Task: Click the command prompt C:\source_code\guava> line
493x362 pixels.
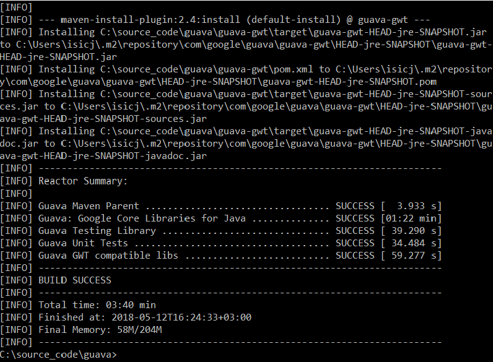Action: tap(58, 355)
